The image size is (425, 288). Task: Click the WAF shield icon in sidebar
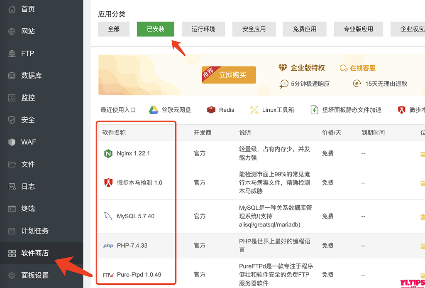pyautogui.click(x=12, y=142)
